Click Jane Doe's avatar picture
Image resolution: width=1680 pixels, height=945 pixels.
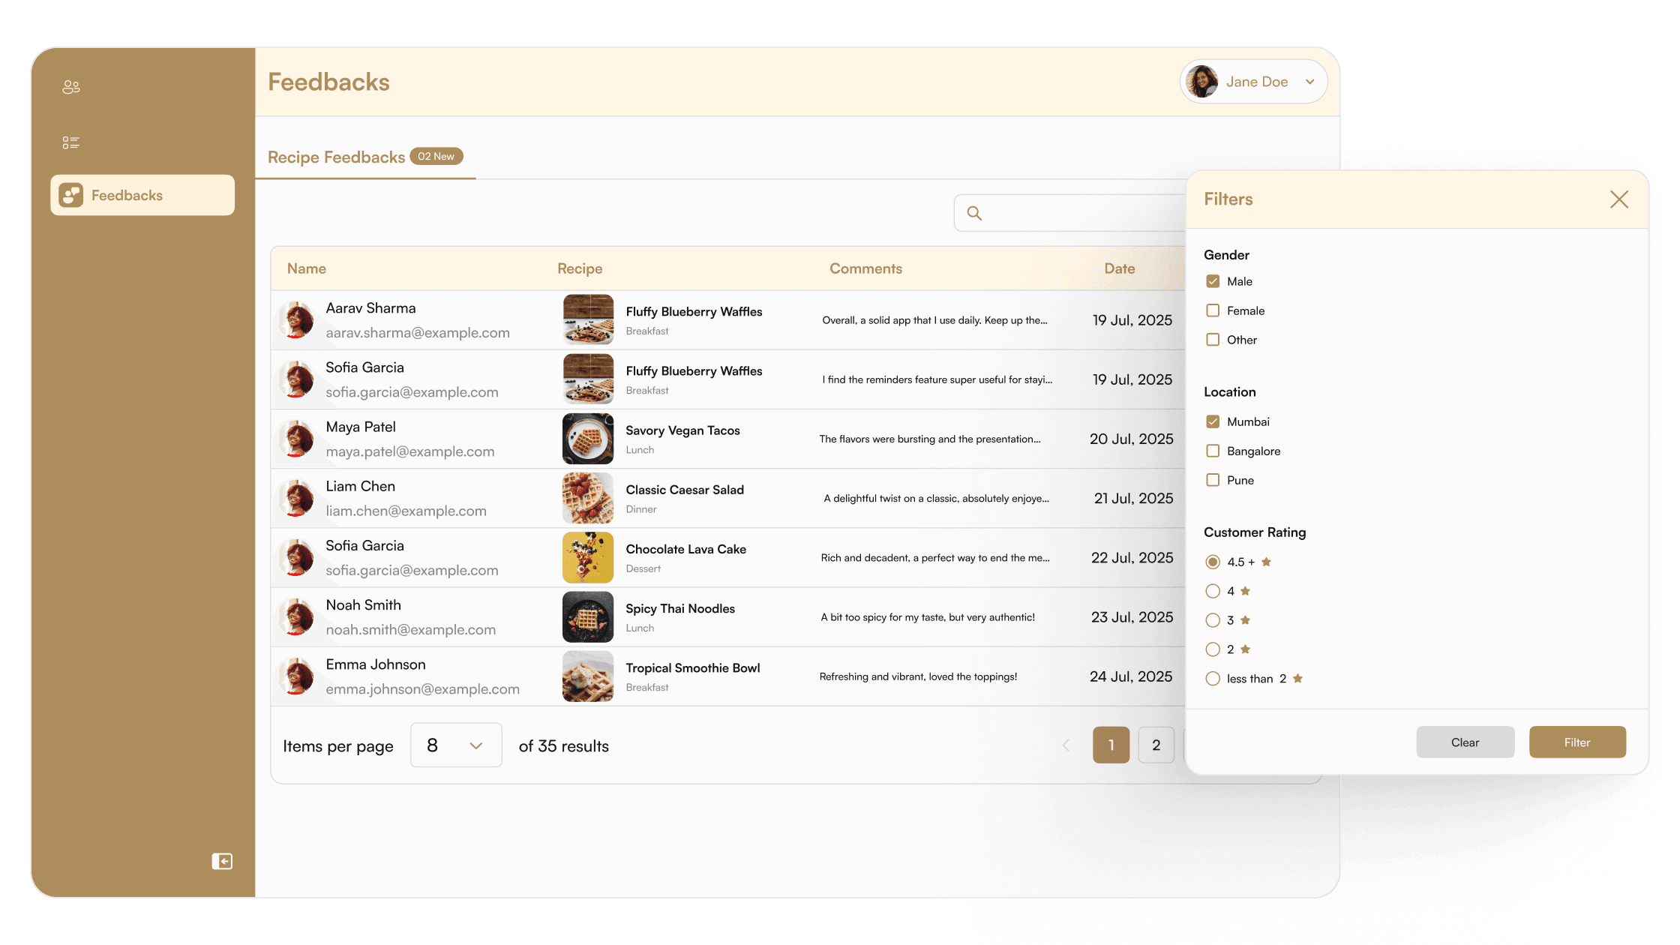[x=1203, y=81]
